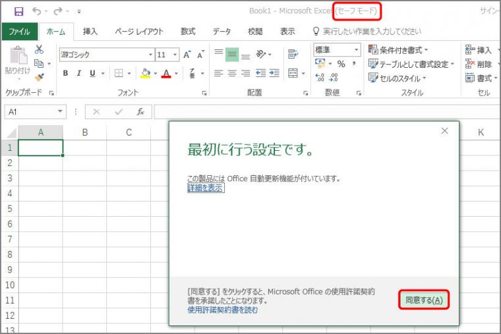Click the Center align icon
Viewport: 501px width, 334px height.
click(x=232, y=73)
